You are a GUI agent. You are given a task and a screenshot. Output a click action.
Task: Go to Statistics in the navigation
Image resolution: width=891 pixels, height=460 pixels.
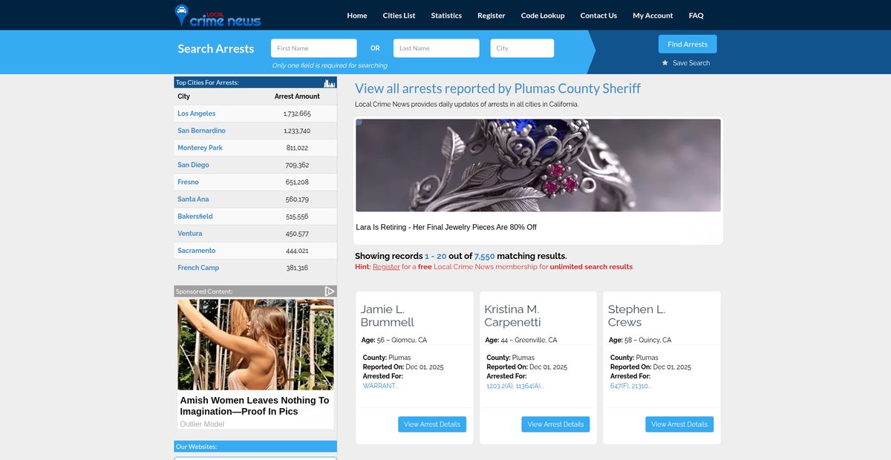tap(446, 16)
